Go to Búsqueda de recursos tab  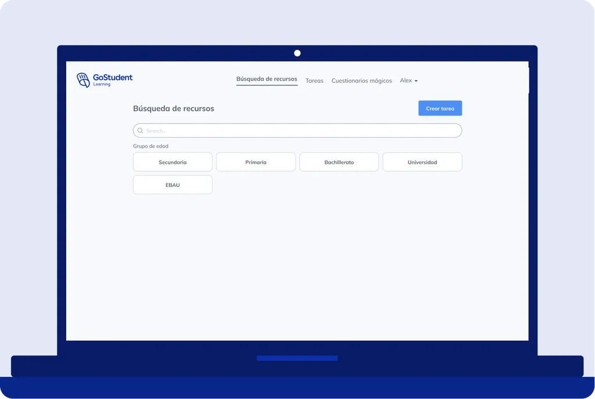click(x=267, y=79)
